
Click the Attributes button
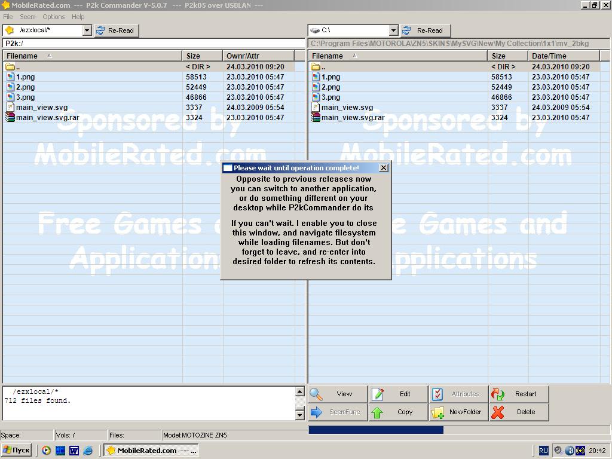(x=458, y=394)
